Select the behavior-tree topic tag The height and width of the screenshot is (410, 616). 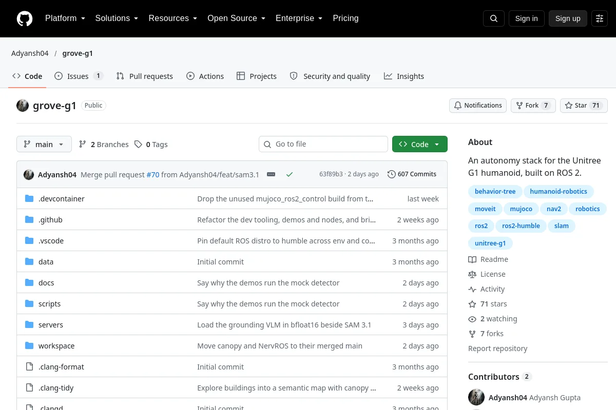(495, 192)
